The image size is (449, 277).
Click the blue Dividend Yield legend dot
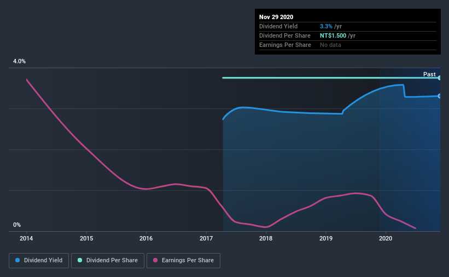coord(18,260)
